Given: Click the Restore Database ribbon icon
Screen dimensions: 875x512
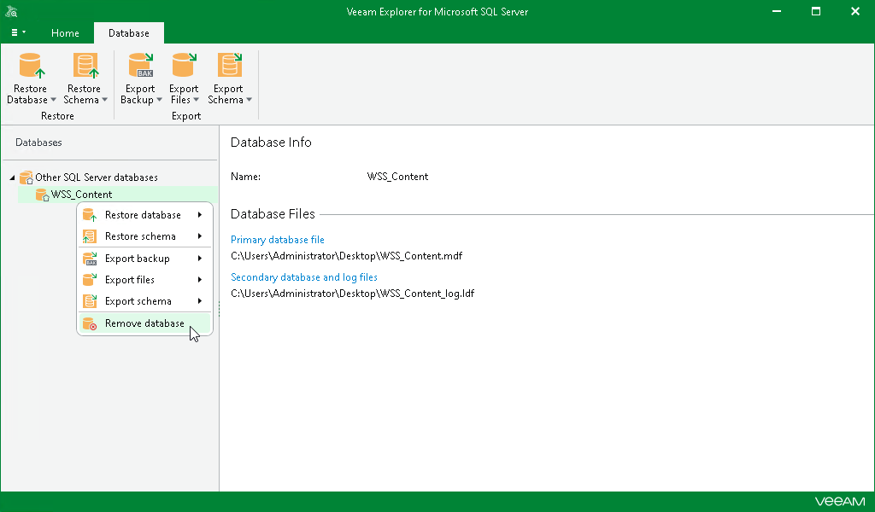Looking at the screenshot, I should pyautogui.click(x=32, y=67).
